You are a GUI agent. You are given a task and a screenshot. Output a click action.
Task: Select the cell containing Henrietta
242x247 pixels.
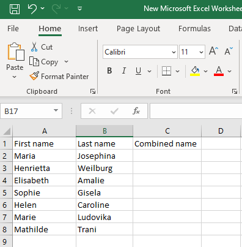coord(45,168)
